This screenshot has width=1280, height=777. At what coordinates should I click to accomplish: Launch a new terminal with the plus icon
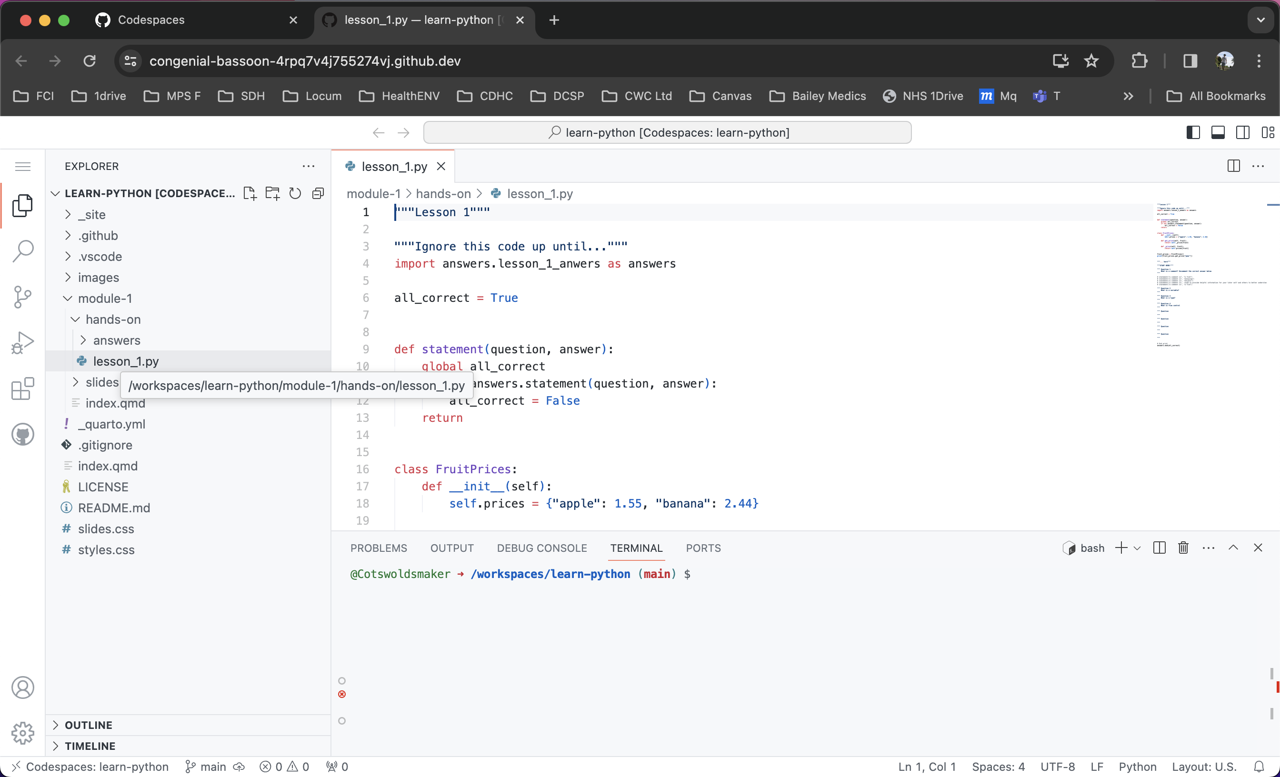tap(1121, 548)
